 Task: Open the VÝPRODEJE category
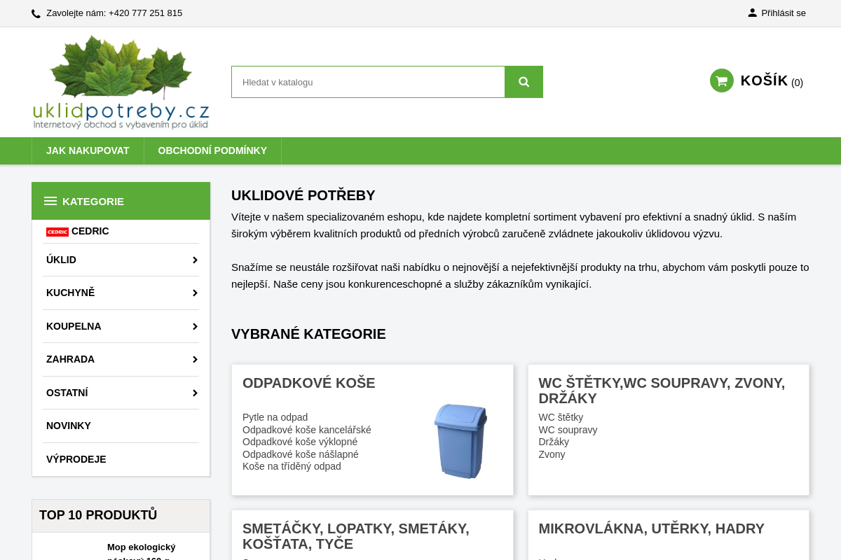[76, 459]
